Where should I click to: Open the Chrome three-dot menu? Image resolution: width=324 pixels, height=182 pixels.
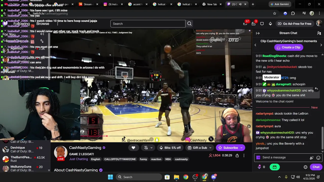[319, 13]
